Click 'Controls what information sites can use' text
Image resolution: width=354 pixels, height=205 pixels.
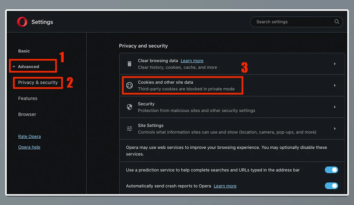[x=227, y=132]
